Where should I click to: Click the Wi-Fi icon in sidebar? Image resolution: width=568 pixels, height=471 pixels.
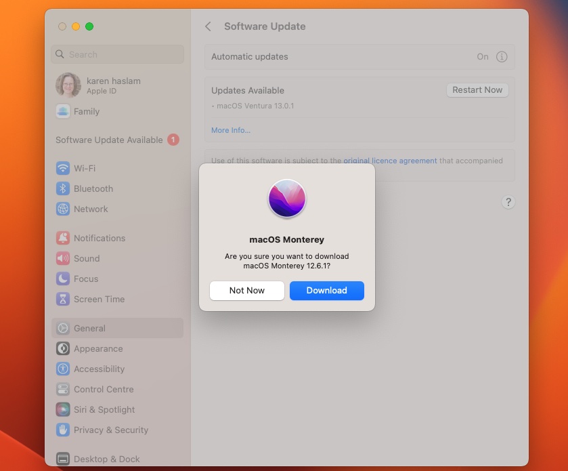click(x=63, y=168)
